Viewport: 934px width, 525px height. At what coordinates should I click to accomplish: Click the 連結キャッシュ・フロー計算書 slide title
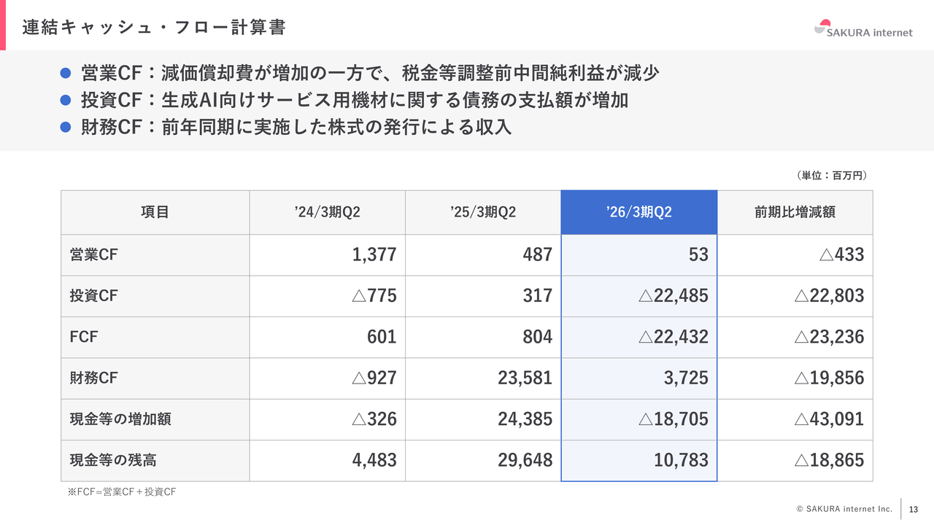click(x=153, y=27)
